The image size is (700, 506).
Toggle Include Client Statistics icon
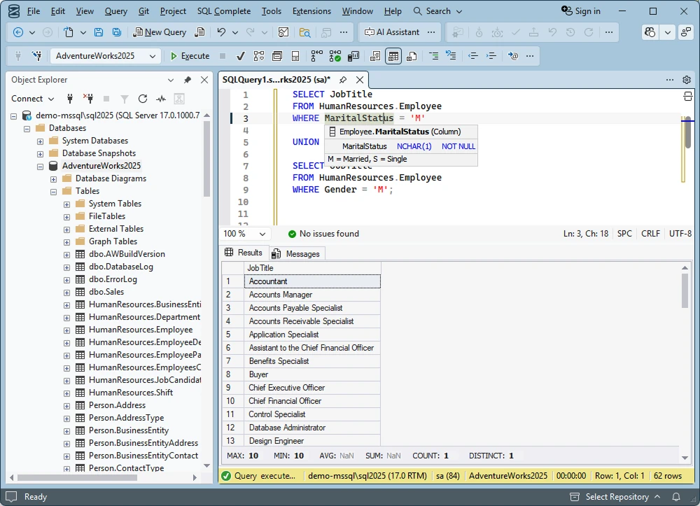(353, 56)
